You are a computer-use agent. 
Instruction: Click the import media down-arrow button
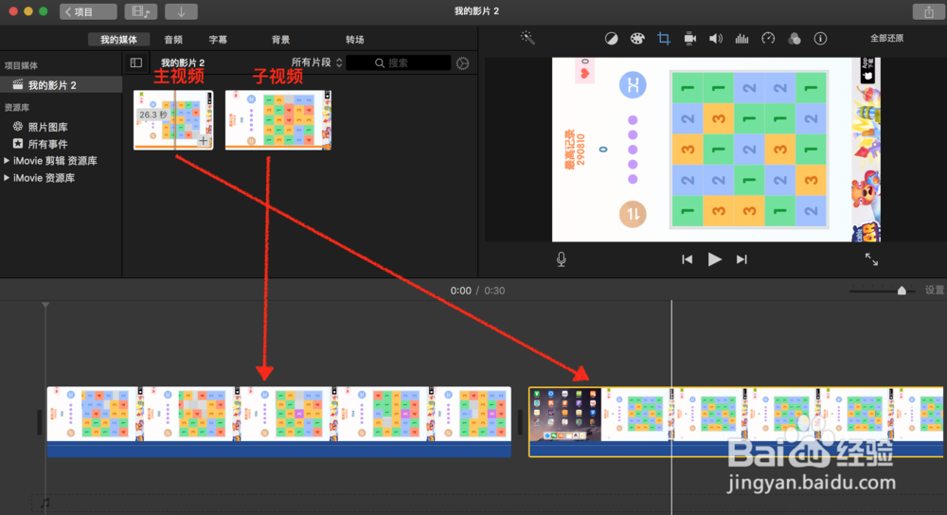point(181,11)
